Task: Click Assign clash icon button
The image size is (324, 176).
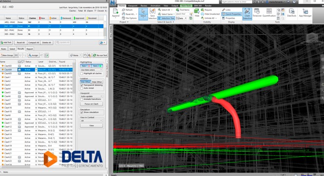Action: (x=33, y=55)
